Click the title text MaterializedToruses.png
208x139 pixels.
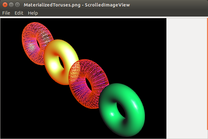tap(52, 5)
